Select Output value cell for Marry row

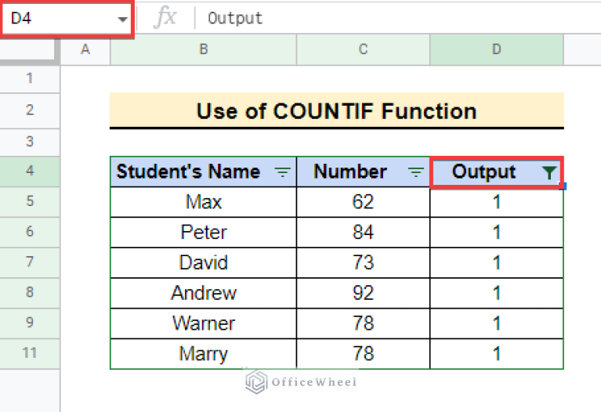tap(496, 353)
